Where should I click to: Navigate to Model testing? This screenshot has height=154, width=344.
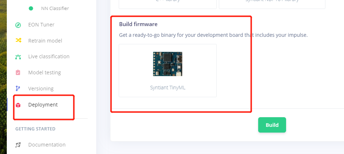tap(45, 73)
